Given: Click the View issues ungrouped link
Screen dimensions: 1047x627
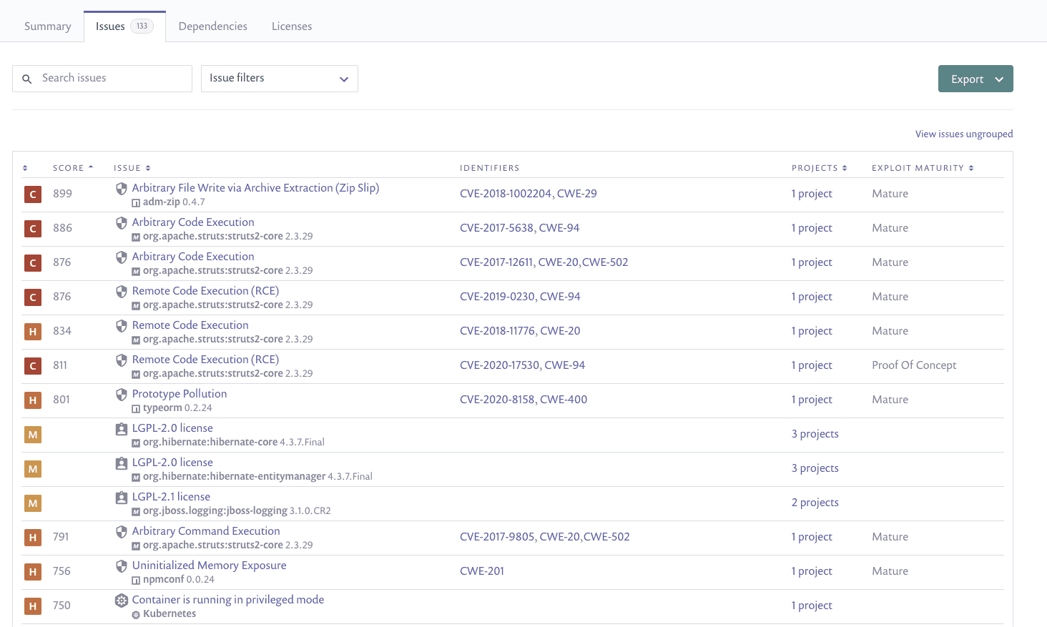Looking at the screenshot, I should pos(964,134).
